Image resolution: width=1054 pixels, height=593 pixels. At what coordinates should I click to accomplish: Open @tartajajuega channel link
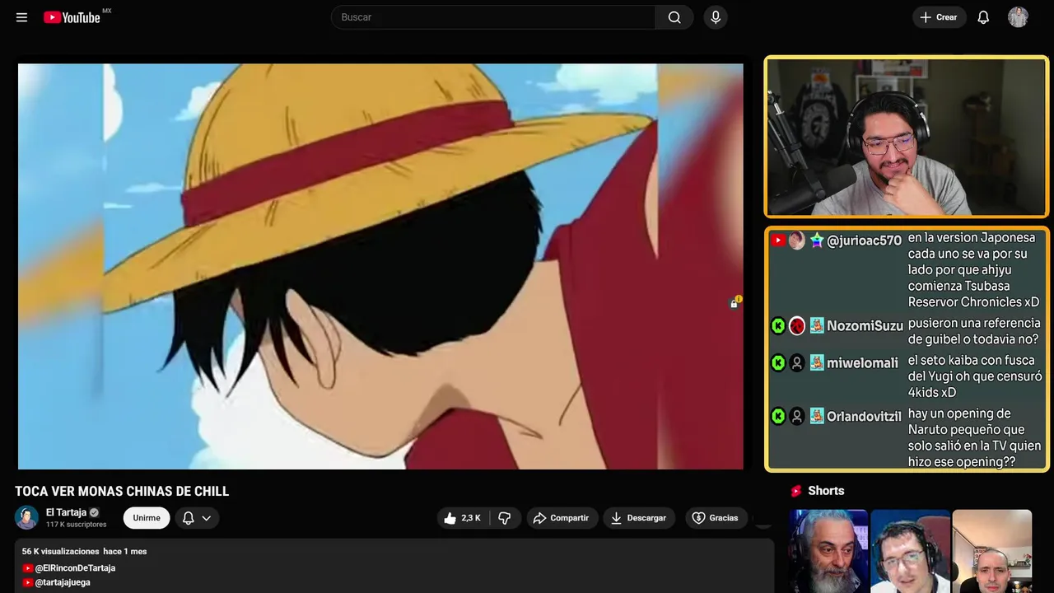click(x=63, y=582)
